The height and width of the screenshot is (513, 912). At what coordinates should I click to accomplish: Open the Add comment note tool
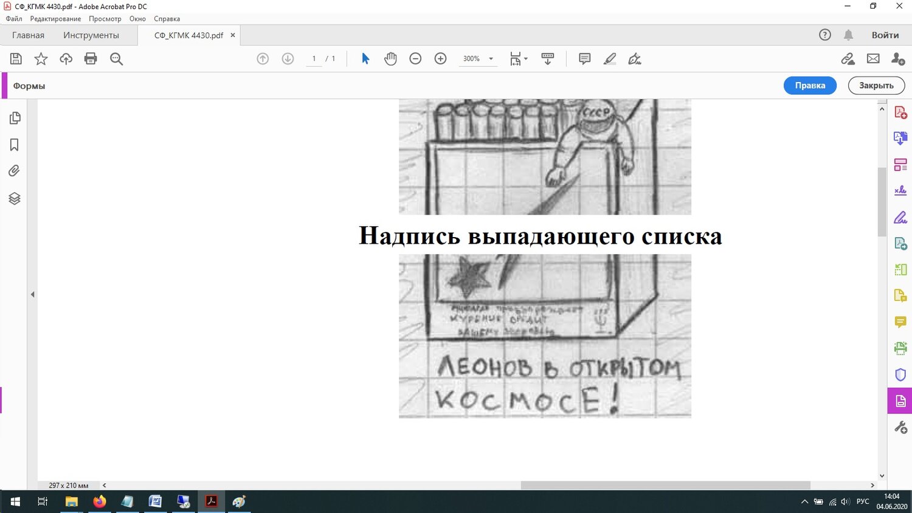pyautogui.click(x=584, y=59)
